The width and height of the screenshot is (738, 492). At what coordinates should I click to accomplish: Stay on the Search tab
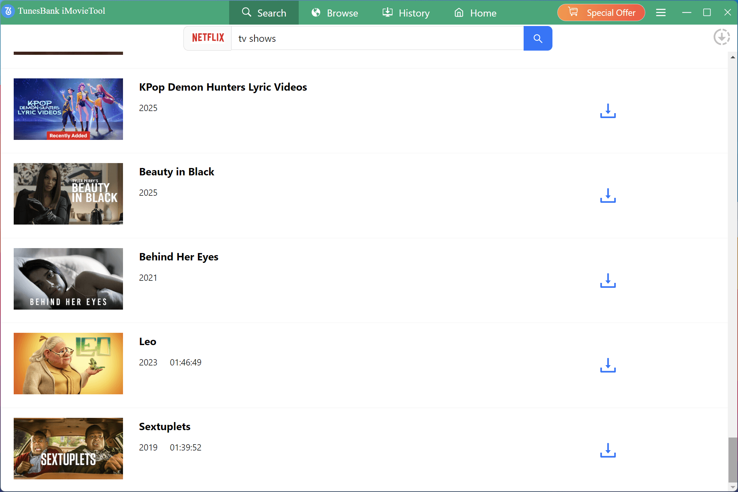pyautogui.click(x=264, y=13)
